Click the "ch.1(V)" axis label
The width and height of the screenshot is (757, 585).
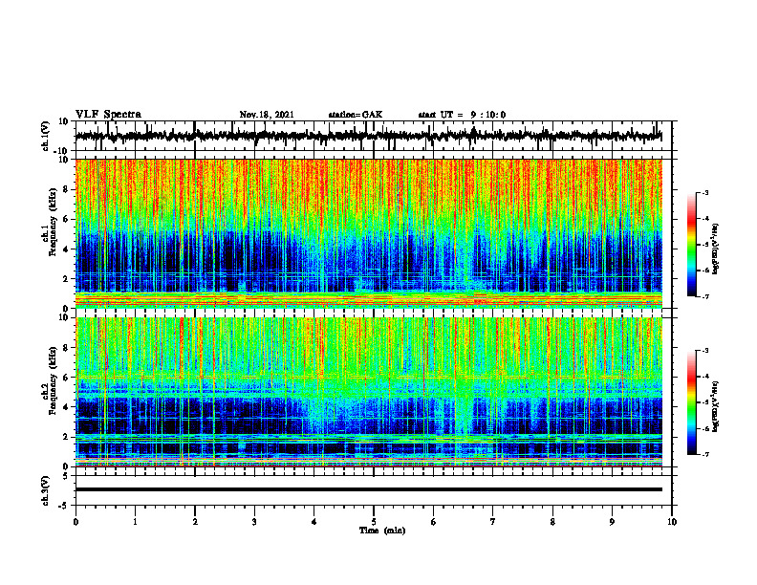pos(46,136)
